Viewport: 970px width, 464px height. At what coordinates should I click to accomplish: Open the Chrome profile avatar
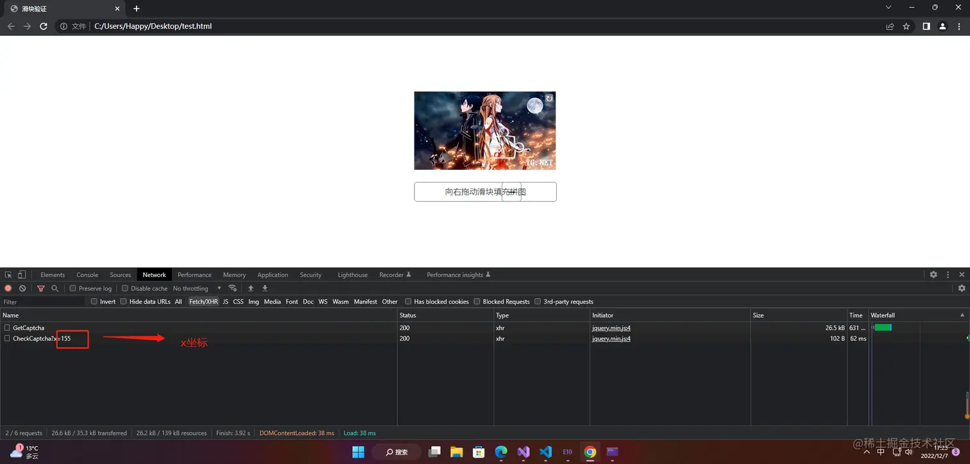point(942,26)
